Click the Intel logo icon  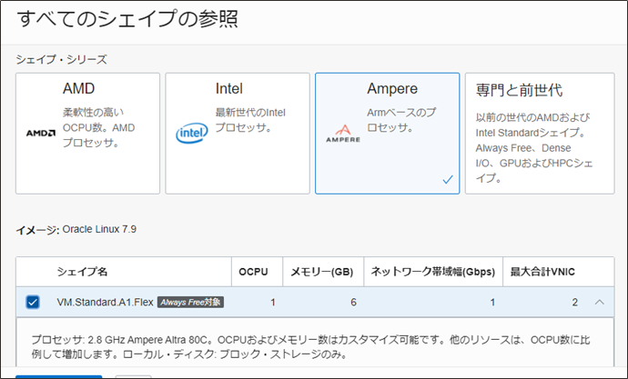[x=191, y=135]
